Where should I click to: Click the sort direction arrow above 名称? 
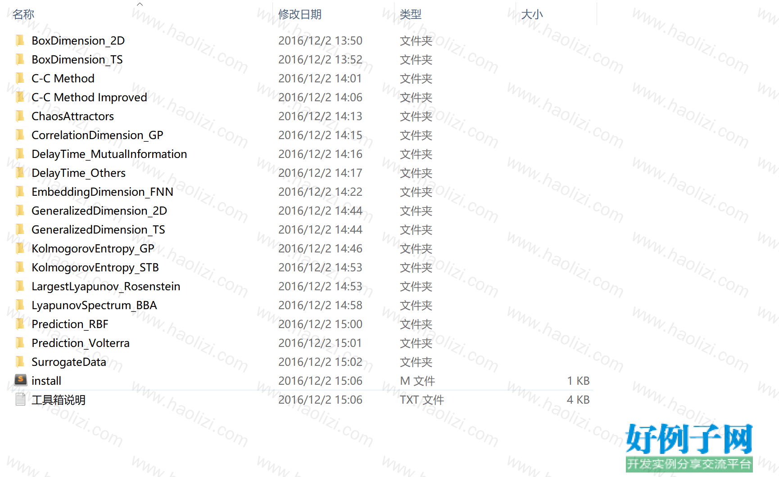[140, 4]
